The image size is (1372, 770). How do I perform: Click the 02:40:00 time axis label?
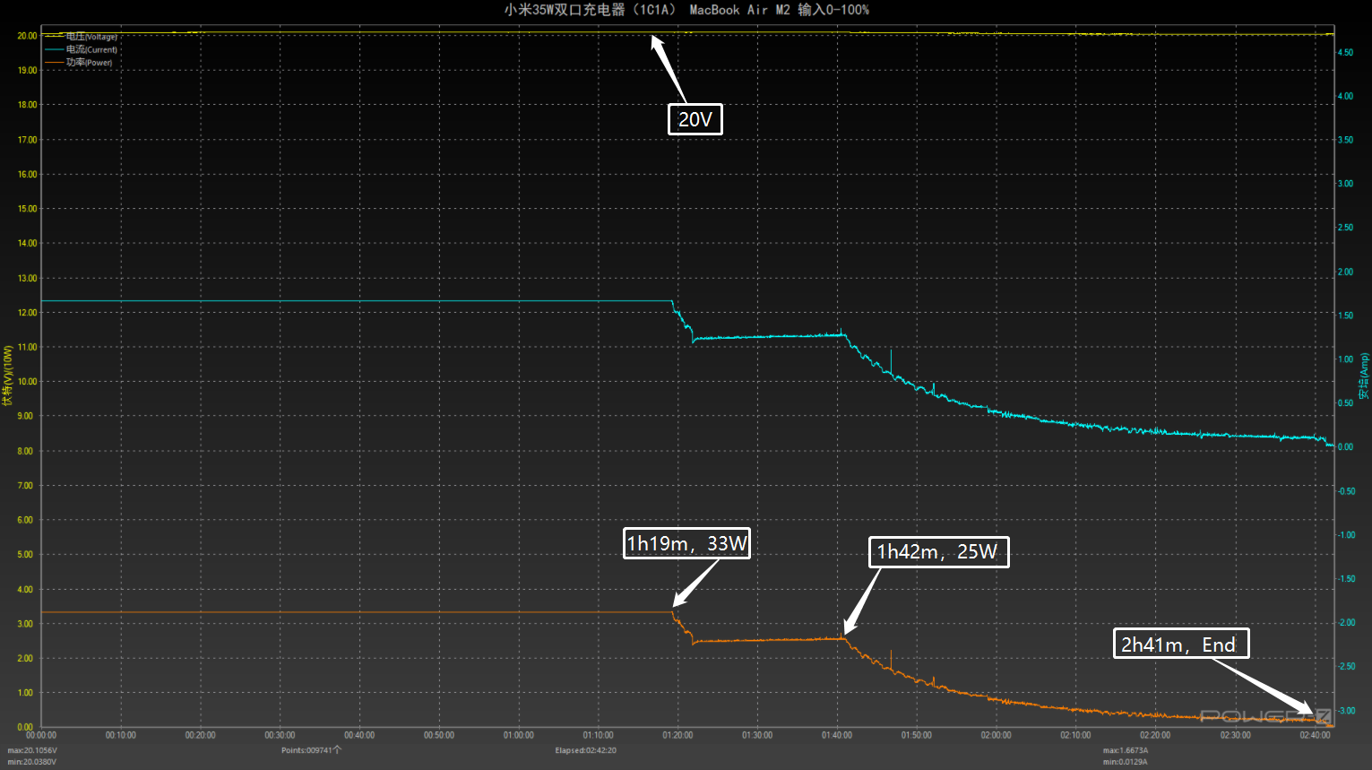click(x=1315, y=735)
